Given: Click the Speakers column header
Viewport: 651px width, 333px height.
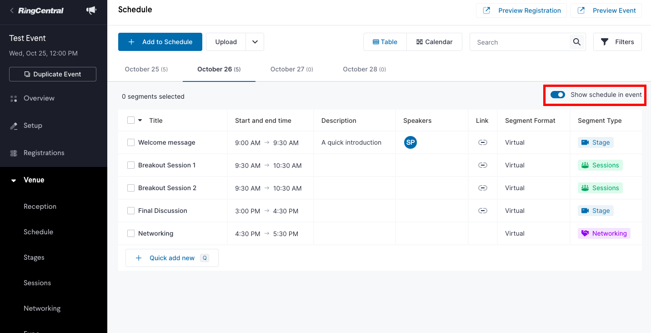Looking at the screenshot, I should pos(417,121).
